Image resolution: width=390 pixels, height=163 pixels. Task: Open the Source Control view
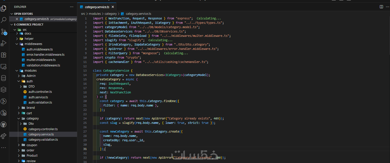(4, 32)
